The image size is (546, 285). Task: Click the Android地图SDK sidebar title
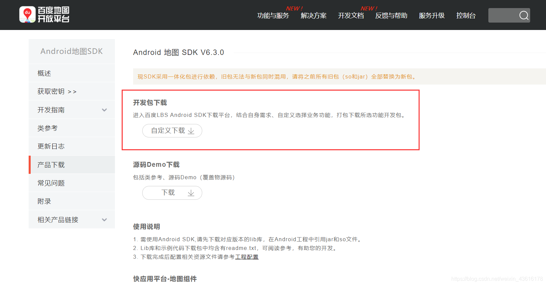71,51
